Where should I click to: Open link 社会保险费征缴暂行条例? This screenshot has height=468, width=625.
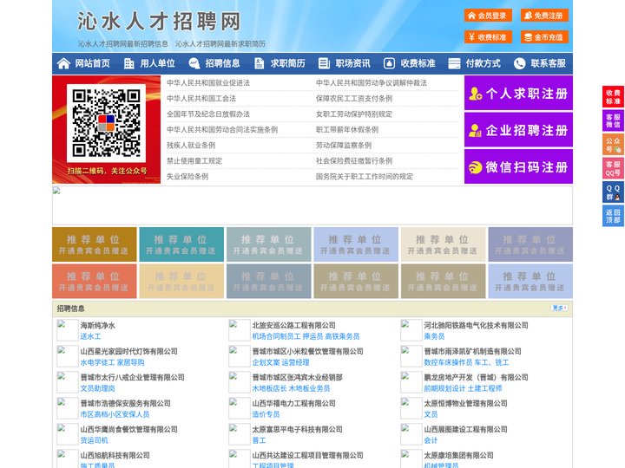click(x=354, y=161)
